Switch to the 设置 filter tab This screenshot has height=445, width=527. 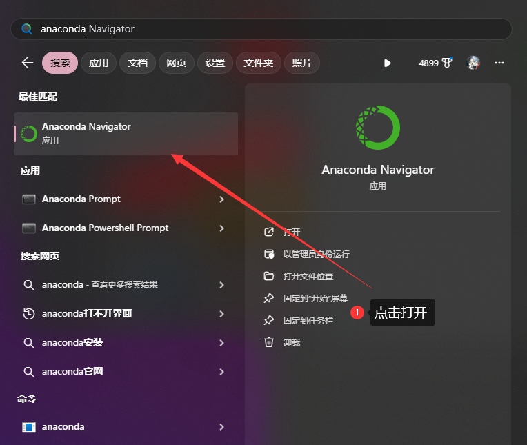(215, 63)
